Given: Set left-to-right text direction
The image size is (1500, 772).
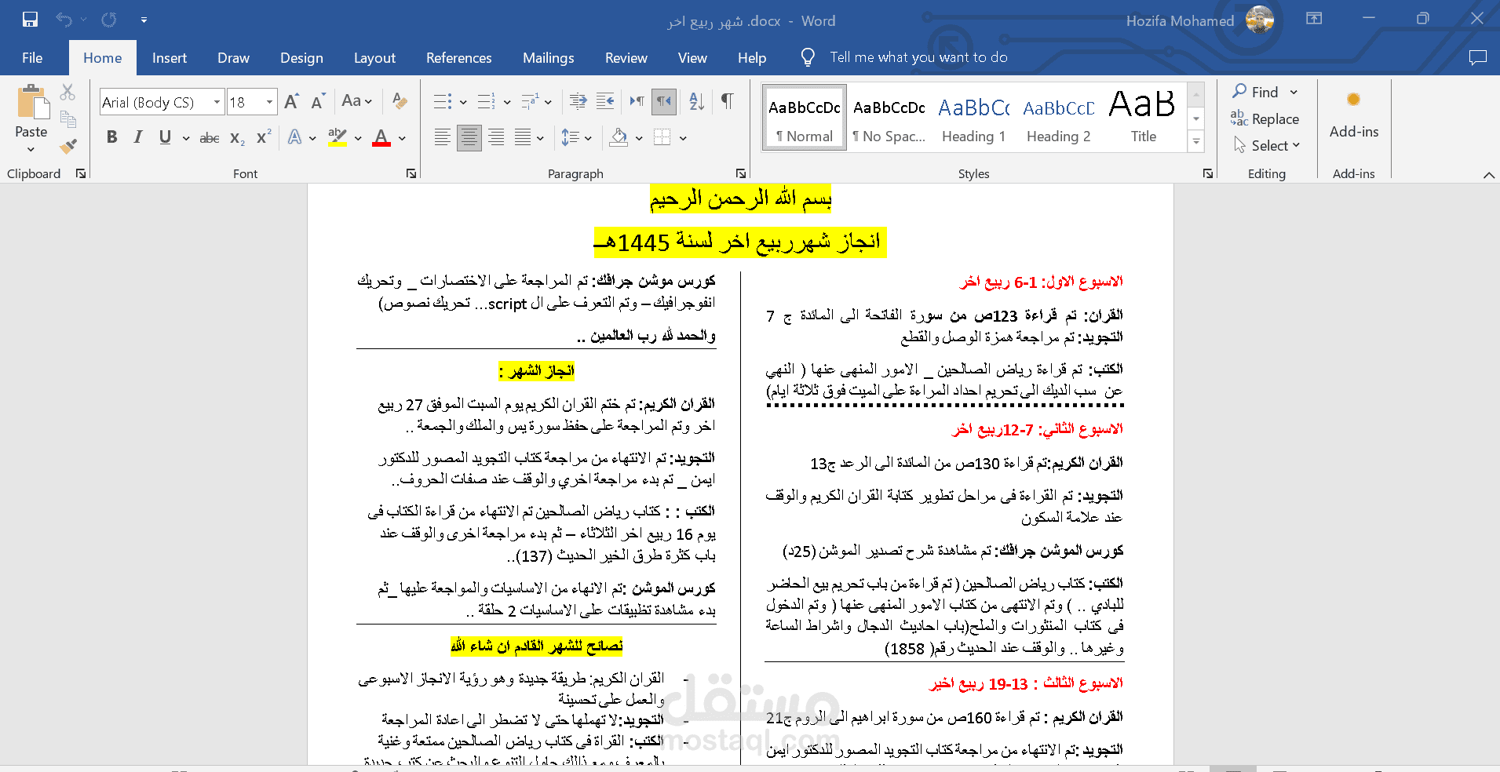Looking at the screenshot, I should click(637, 101).
